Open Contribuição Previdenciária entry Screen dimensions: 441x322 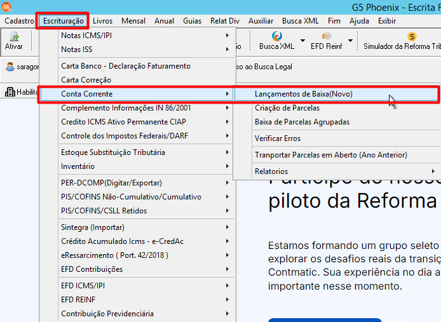137,314
